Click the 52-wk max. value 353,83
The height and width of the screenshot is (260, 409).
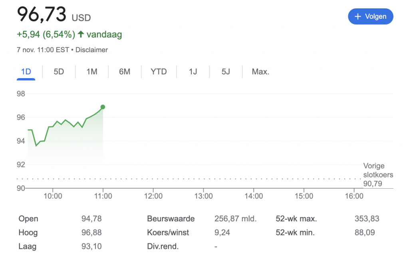coord(367,219)
